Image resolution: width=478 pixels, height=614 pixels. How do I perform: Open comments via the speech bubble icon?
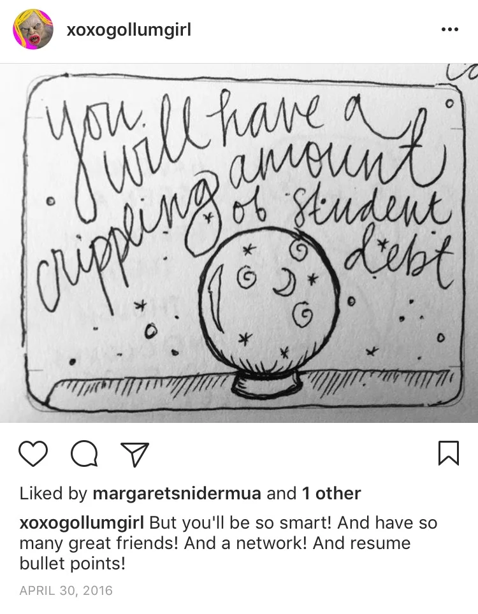coord(84,453)
